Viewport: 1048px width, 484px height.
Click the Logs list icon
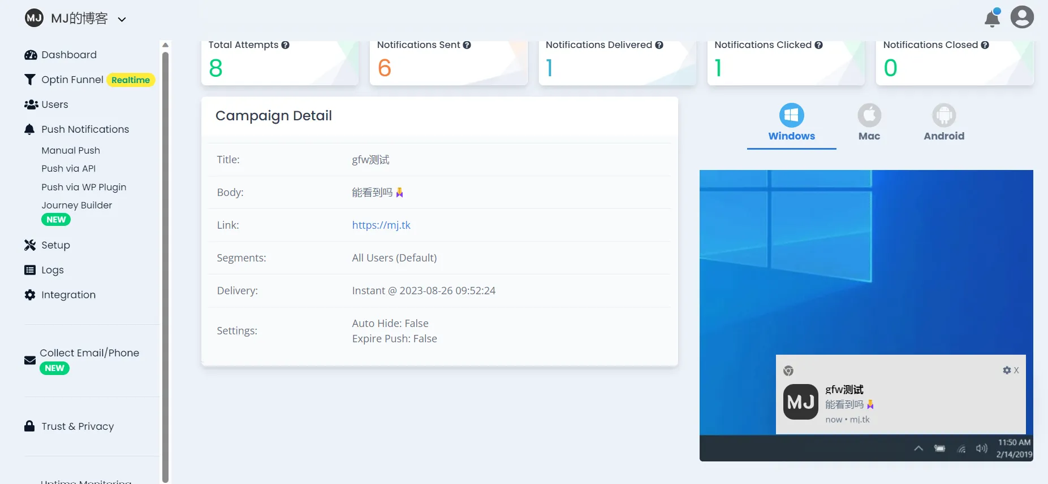pos(30,270)
